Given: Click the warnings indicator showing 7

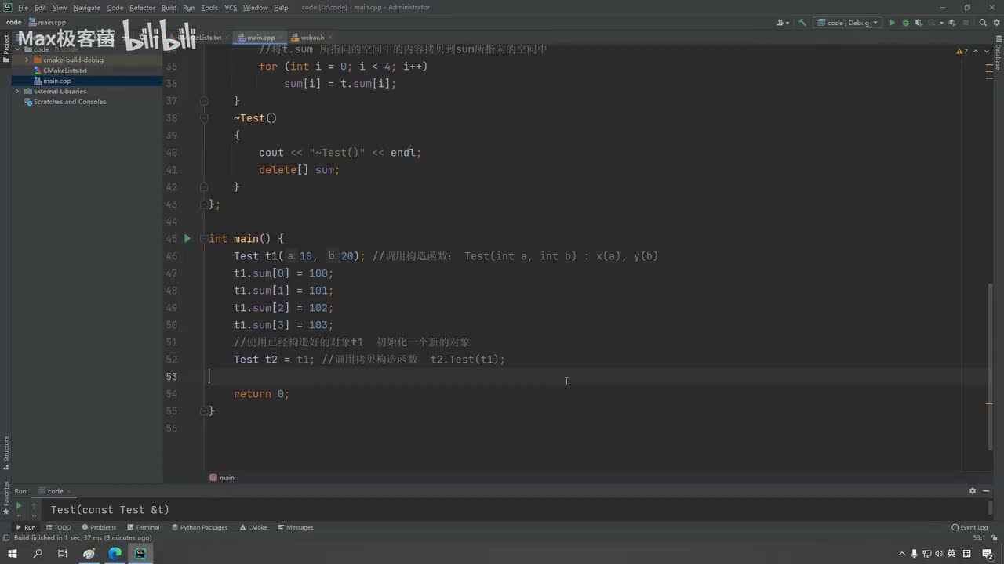Looking at the screenshot, I should tap(962, 51).
